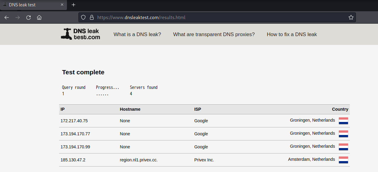Click the region.nl1.privex.cc. hostname

click(x=139, y=160)
